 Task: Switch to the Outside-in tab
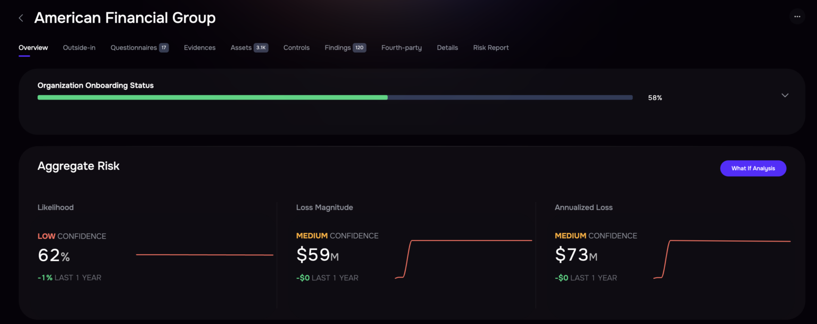point(79,48)
